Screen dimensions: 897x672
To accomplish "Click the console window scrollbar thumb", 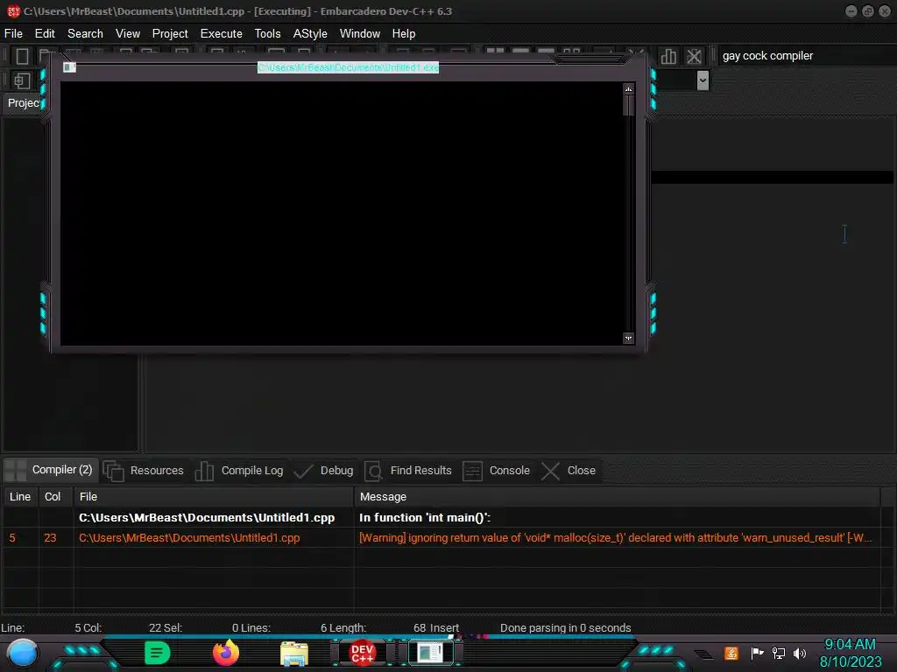I will [x=628, y=106].
